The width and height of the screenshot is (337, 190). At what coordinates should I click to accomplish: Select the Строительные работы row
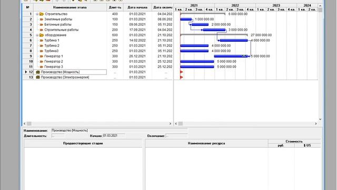tap(98, 30)
